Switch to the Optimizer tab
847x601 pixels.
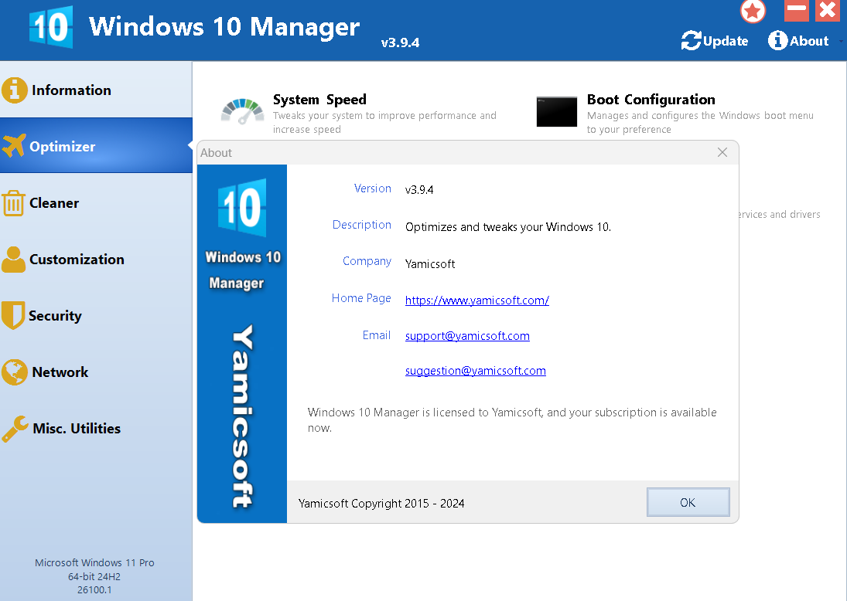[96, 146]
